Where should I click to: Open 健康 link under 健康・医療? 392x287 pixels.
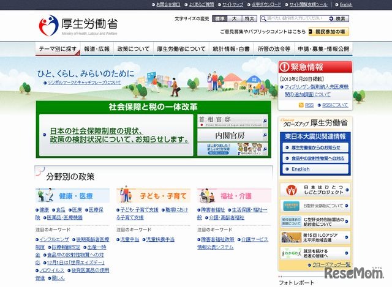point(44,210)
